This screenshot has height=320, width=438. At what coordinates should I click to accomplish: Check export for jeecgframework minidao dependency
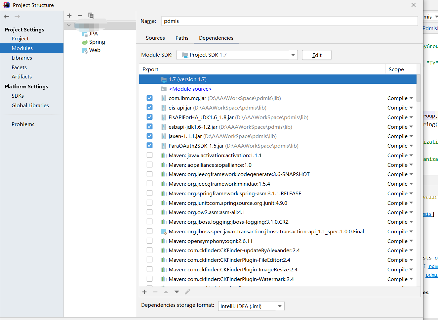[150, 184]
